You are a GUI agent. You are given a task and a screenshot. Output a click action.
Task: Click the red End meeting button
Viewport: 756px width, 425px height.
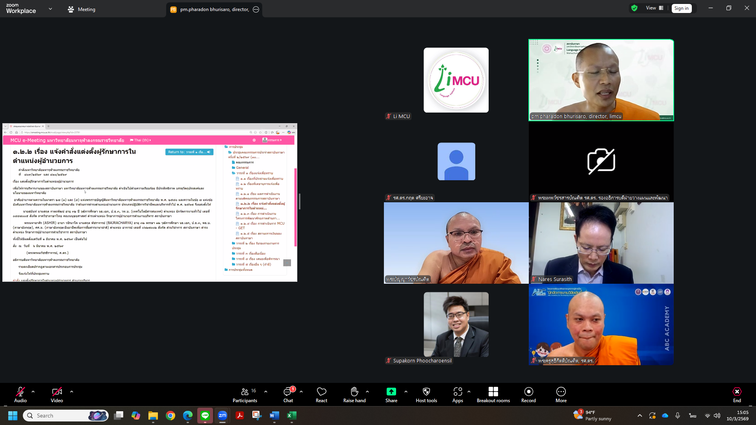point(737,392)
